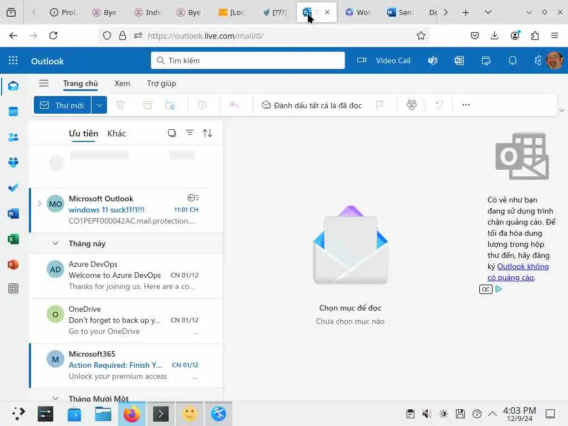This screenshot has width=568, height=426.
Task: Click the Move to folder icon
Action: click(170, 105)
